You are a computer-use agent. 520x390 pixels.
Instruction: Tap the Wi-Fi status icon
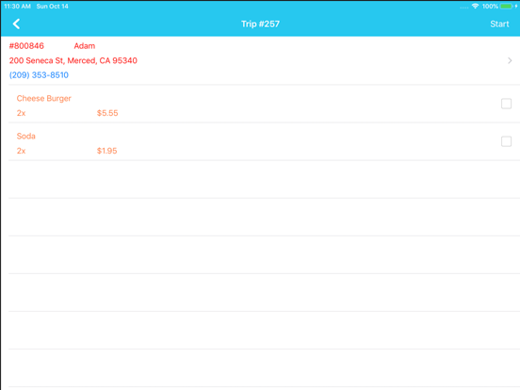coord(475,6)
